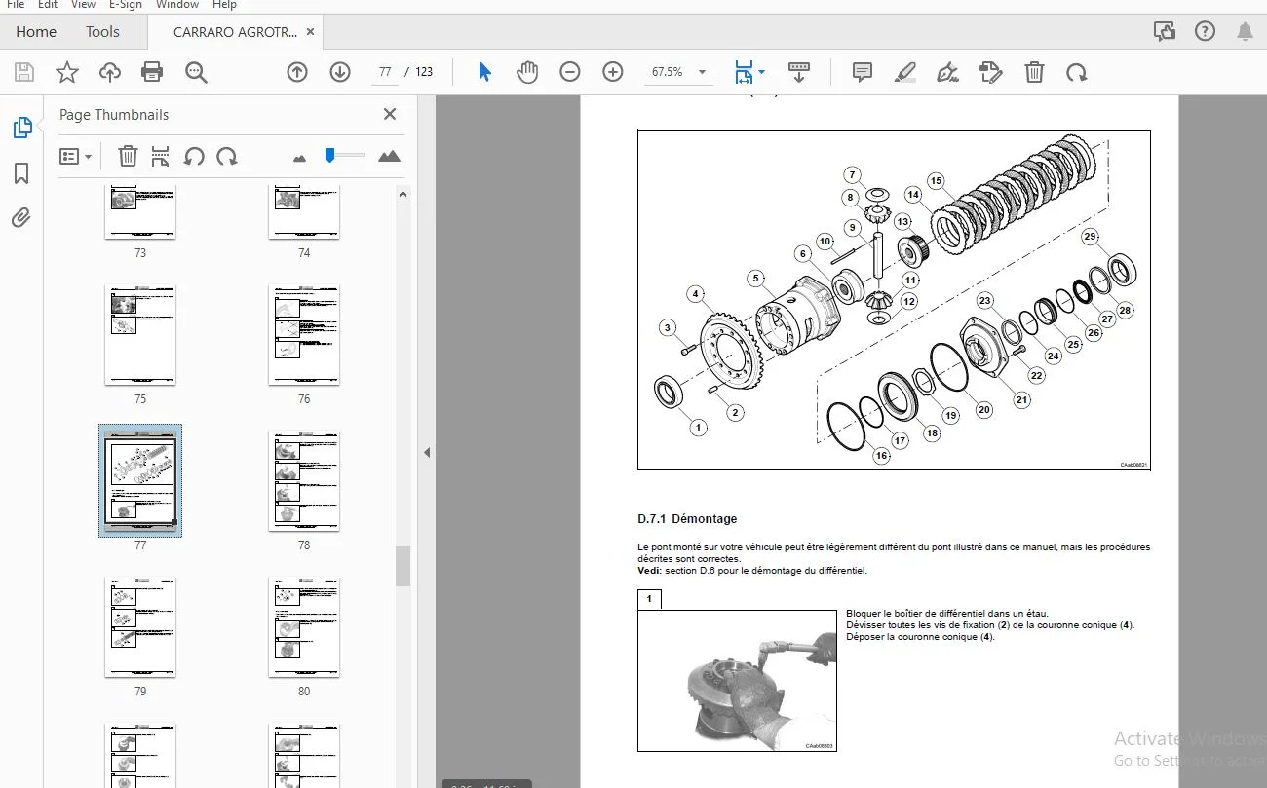
Task: Select page 76 thumbnail
Action: pos(304,334)
